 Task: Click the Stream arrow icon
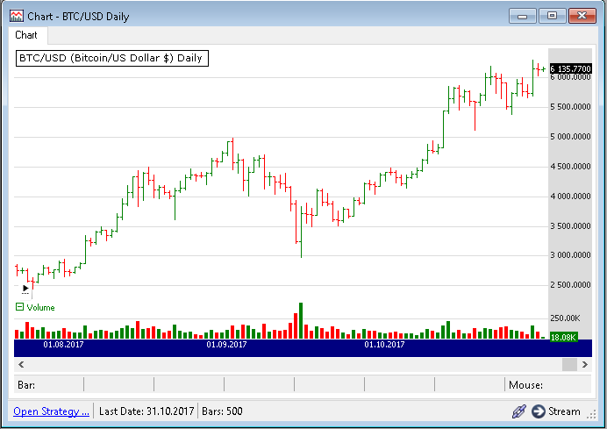tap(537, 411)
